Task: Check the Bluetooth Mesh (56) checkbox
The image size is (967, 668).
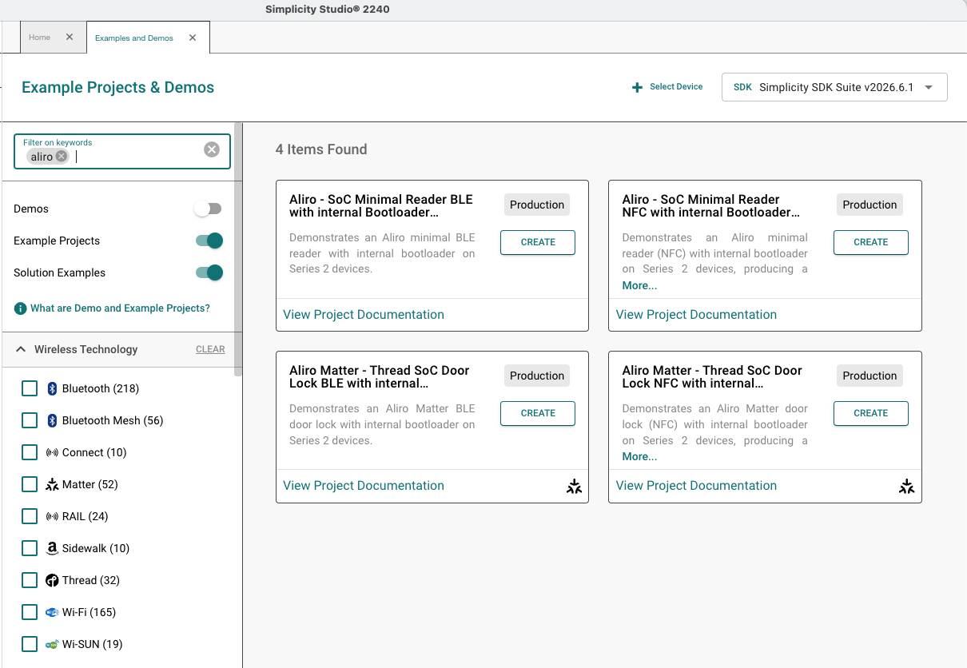Action: (x=30, y=420)
